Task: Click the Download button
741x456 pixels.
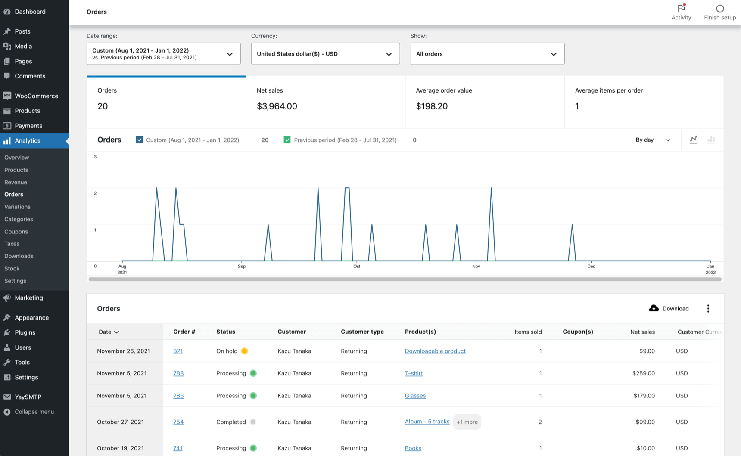Action: click(669, 308)
